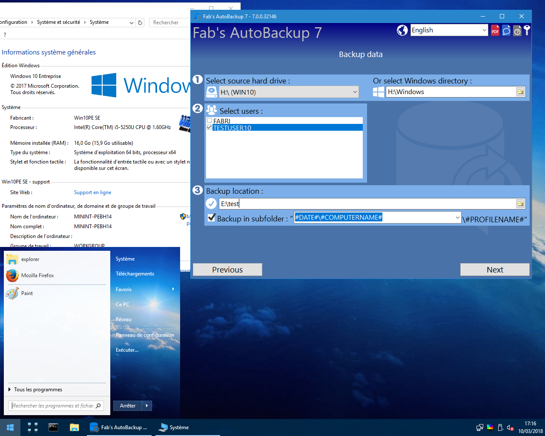Open the Arrêter shutdown options arrow
The height and width of the screenshot is (436, 545).
(147, 406)
